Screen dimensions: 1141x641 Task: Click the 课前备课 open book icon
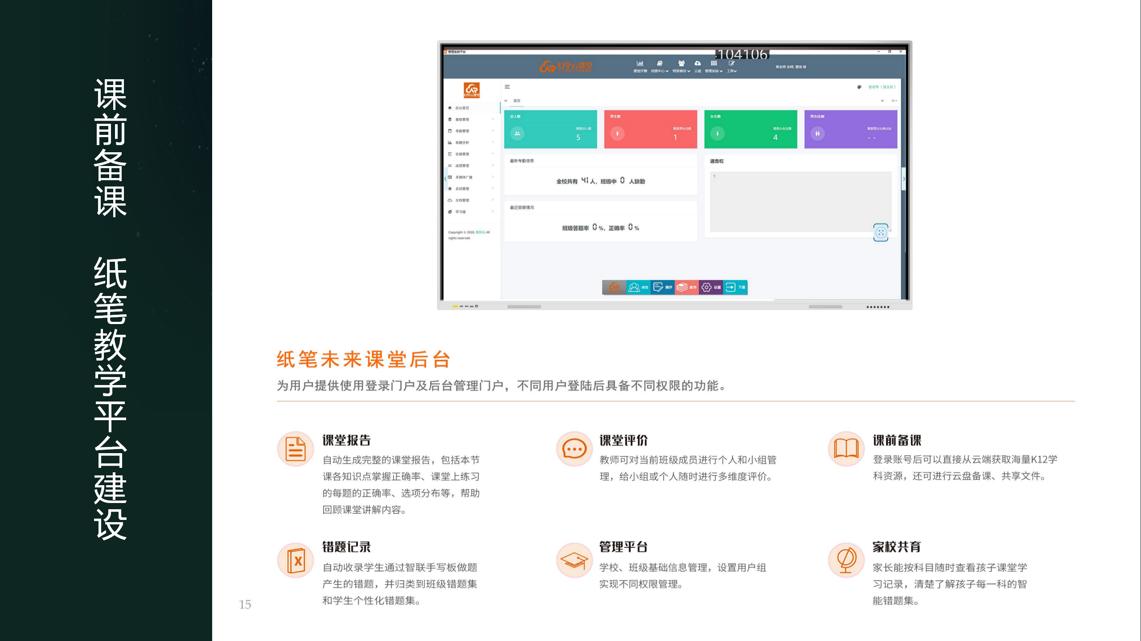pyautogui.click(x=846, y=449)
